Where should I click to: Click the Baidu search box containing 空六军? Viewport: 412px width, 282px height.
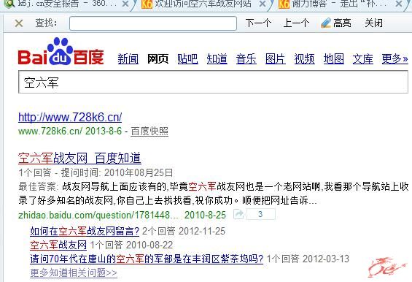(x=213, y=82)
